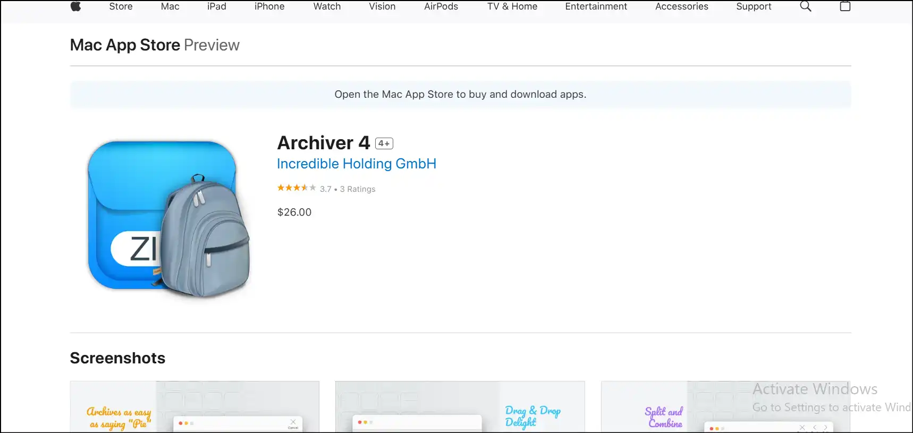
Task: Open the TV & Home menu
Action: point(512,6)
